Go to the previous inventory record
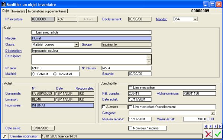 tap(211, 126)
